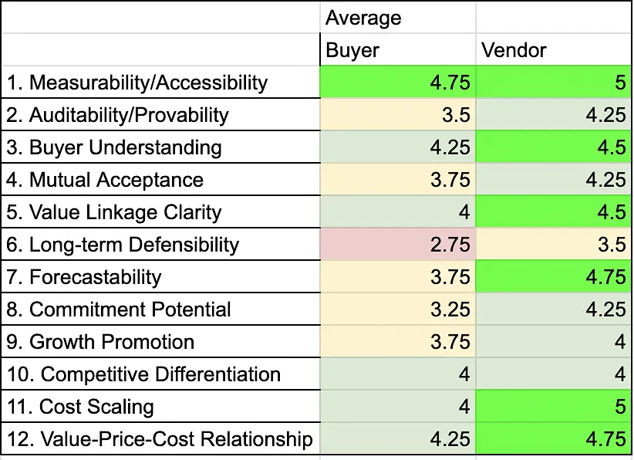This screenshot has width=634, height=460.
Task: Select Vendor score for Forecastability
Action: pyautogui.click(x=553, y=277)
